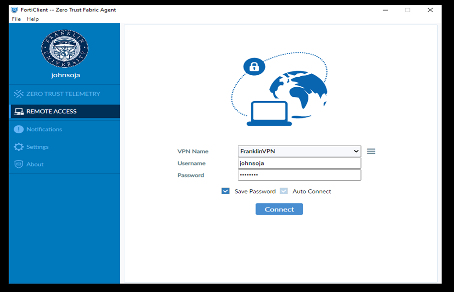The width and height of the screenshot is (454, 292).
Task: Click the About shield icon
Action: click(x=19, y=164)
